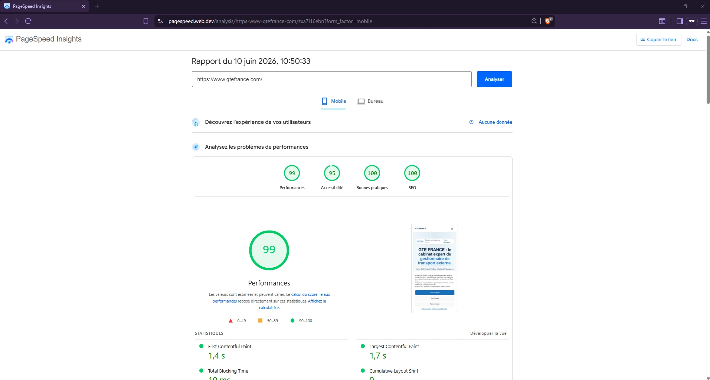Open the Docs link
This screenshot has width=710, height=380.
point(692,40)
